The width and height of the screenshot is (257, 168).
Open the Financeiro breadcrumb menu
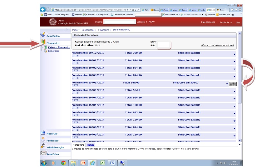click(105, 30)
